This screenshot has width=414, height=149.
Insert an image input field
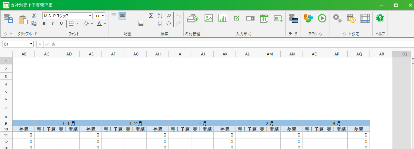[209, 19]
